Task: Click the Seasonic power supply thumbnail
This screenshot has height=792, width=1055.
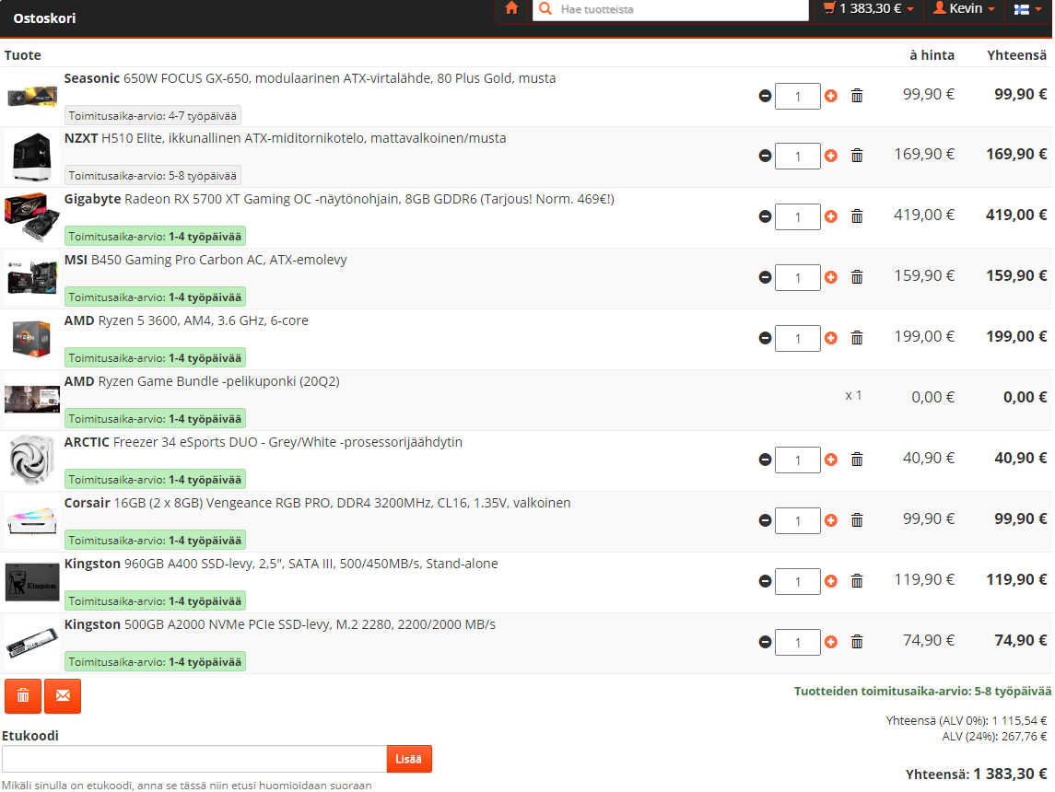Action: [32, 97]
